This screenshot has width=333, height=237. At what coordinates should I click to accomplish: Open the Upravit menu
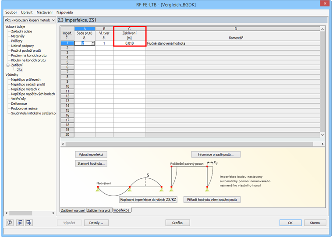pos(27,12)
